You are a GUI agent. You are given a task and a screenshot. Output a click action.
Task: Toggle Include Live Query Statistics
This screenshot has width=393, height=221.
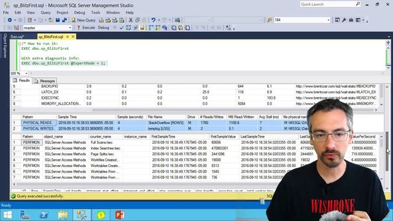point(158,28)
